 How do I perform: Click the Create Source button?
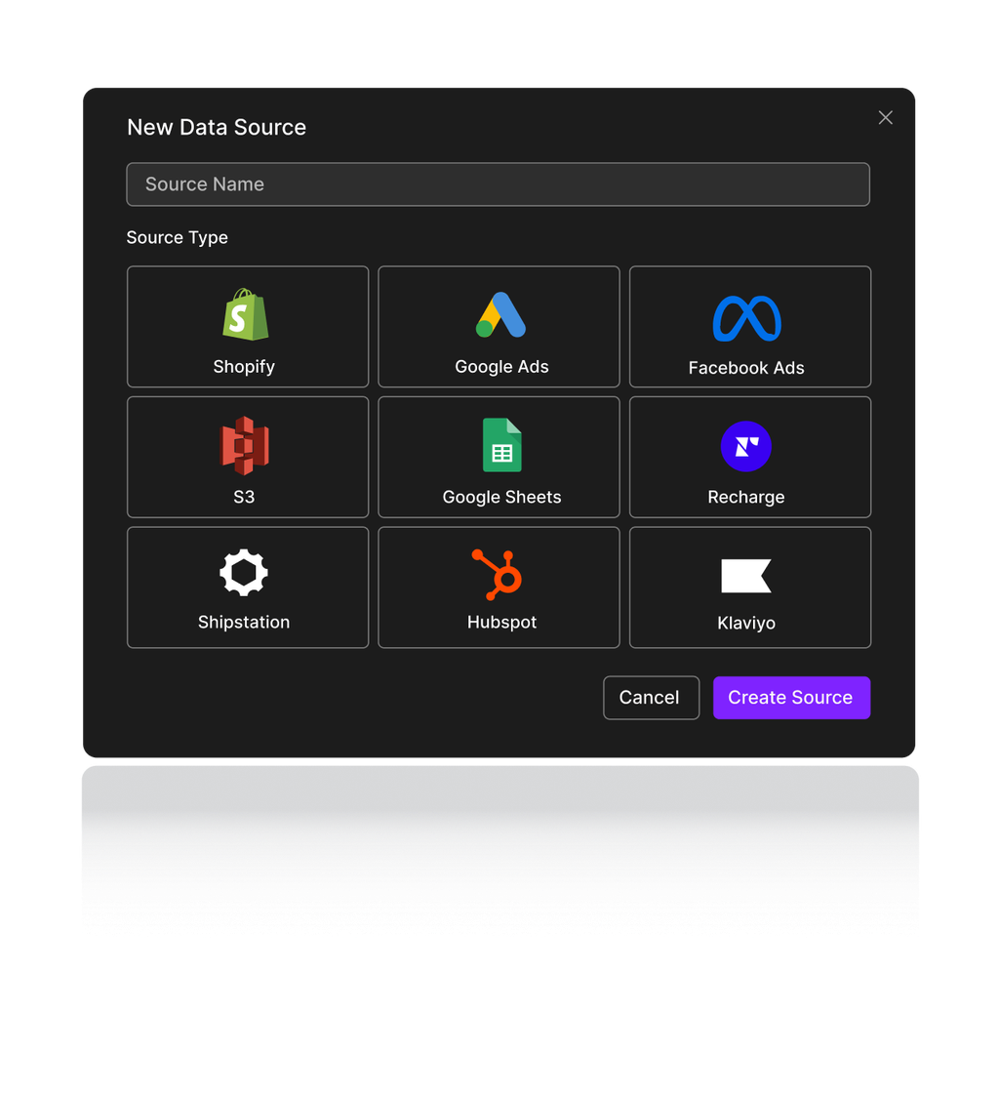coord(791,697)
